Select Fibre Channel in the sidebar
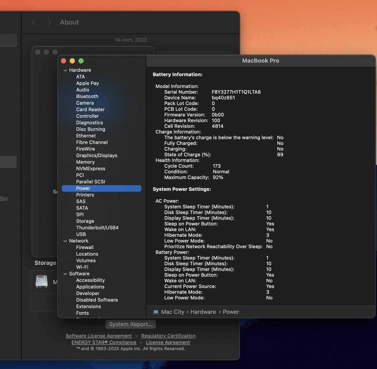The height and width of the screenshot is (369, 377). 92,142
